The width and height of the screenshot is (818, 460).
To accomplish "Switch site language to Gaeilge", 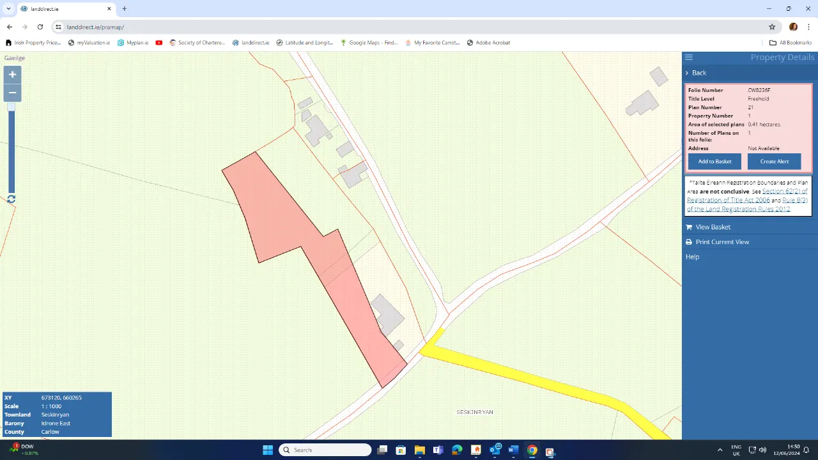I will (x=14, y=57).
